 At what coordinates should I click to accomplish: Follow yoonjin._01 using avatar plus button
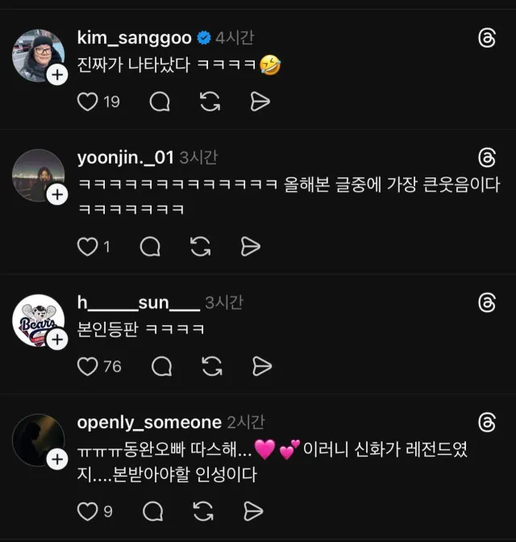click(57, 194)
